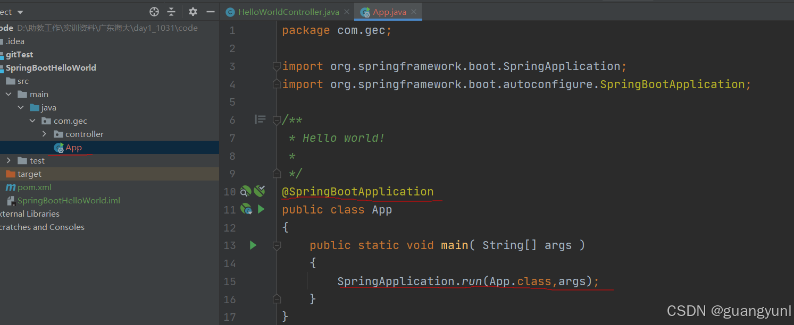The width and height of the screenshot is (794, 325).
Task: Select the External Libraries node
Action: click(x=30, y=213)
